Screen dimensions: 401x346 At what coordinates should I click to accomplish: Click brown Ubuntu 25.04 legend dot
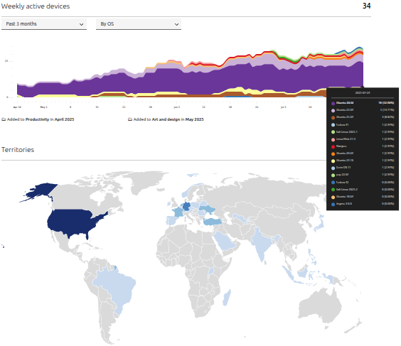(333, 117)
